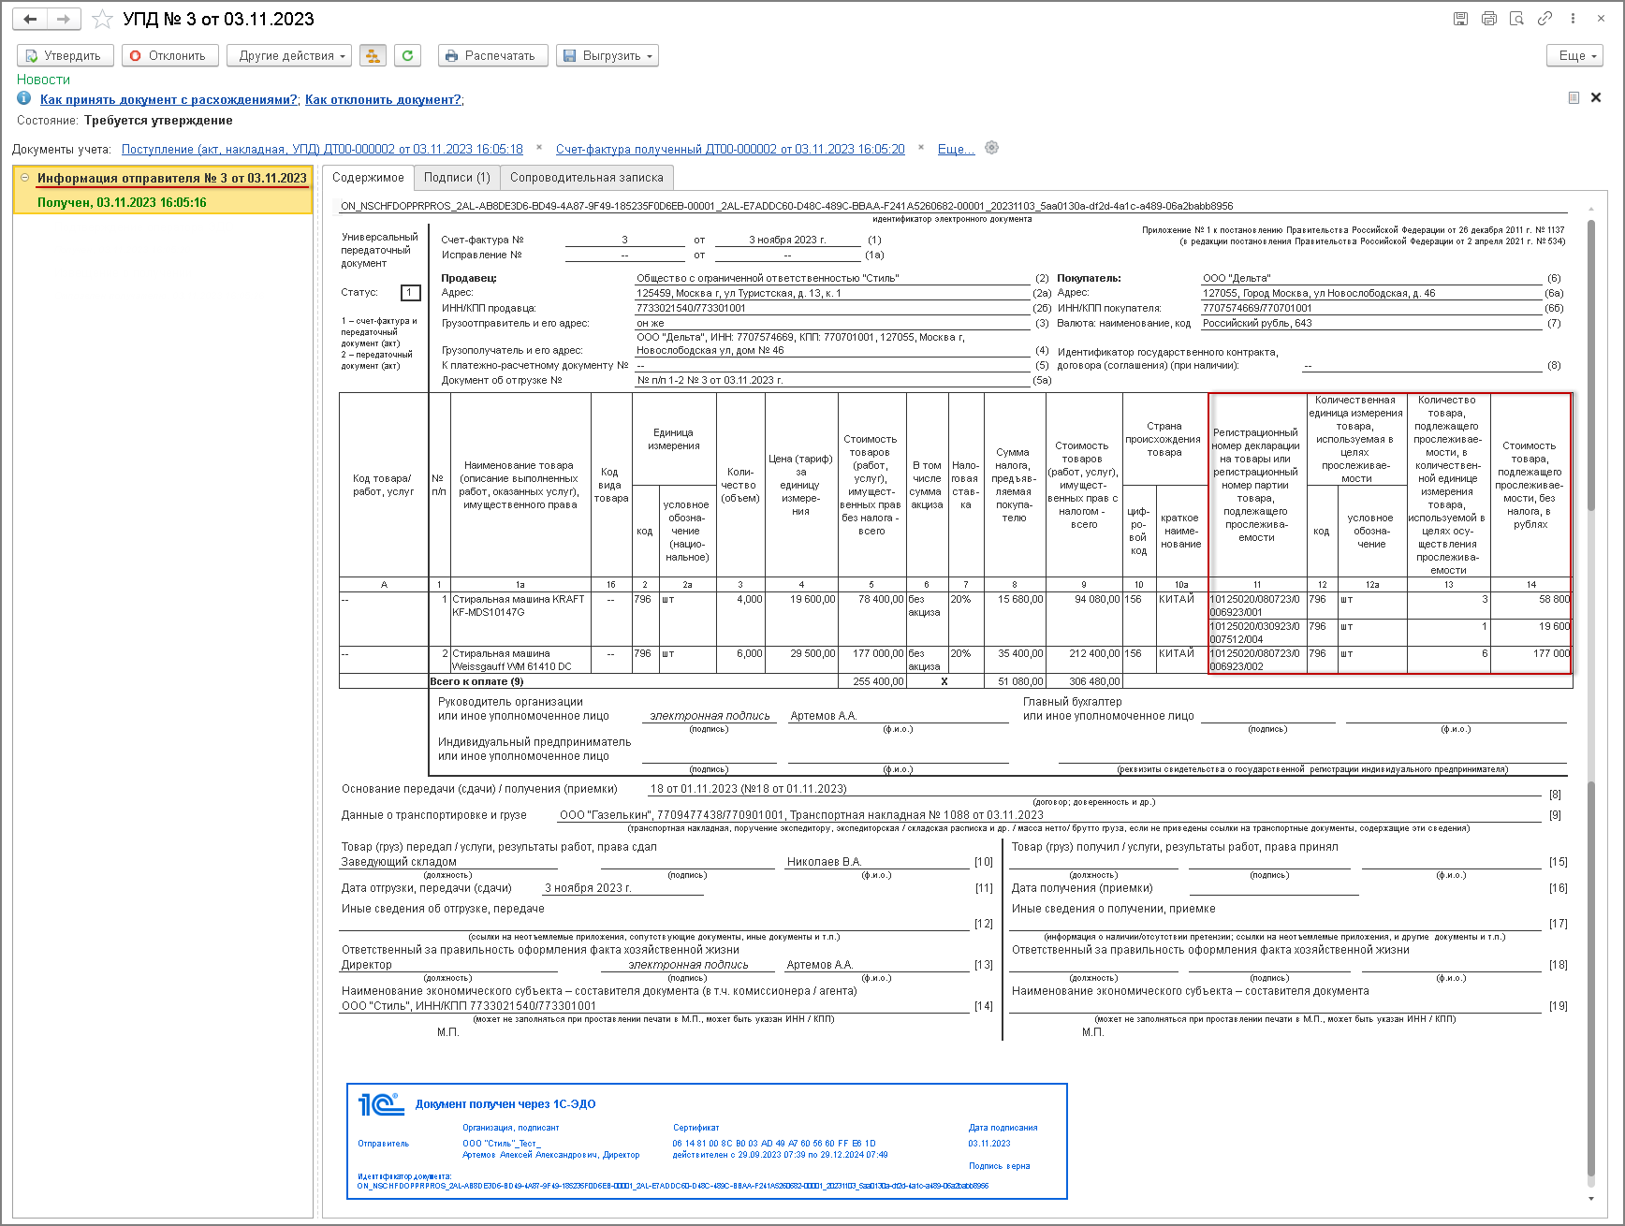Click the save diskette icon in the title bar
1625x1226 pixels.
1460,19
